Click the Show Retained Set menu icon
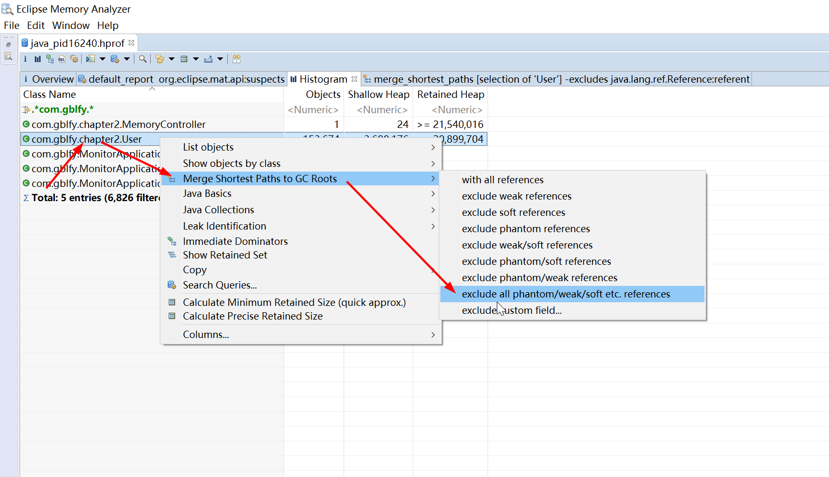 [x=171, y=255]
